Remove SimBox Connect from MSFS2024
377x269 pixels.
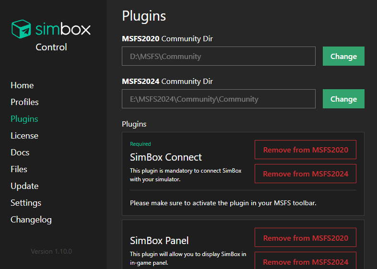tap(306, 174)
